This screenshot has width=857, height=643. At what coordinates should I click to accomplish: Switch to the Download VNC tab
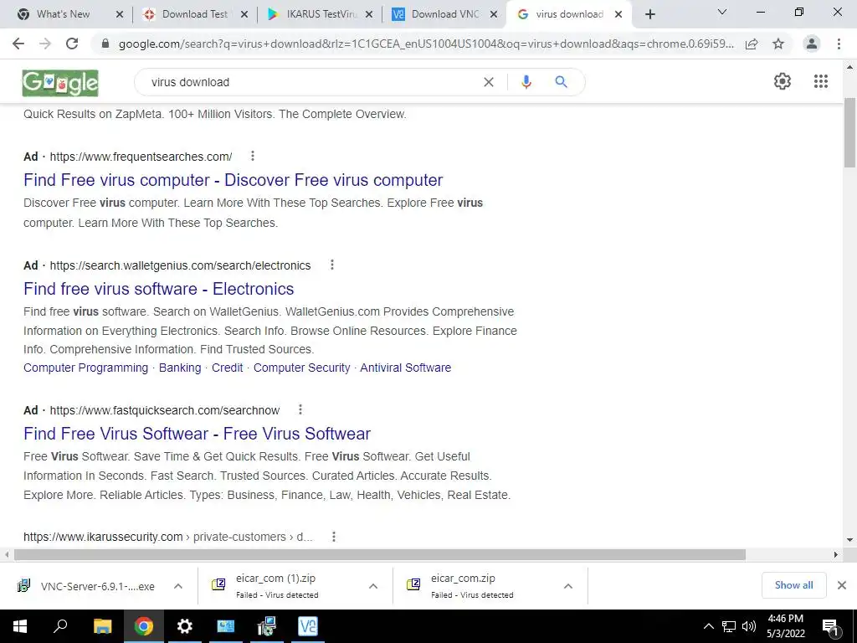click(x=446, y=14)
